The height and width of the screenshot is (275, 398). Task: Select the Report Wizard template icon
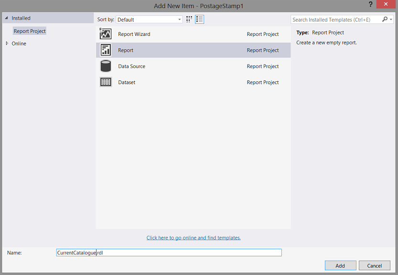[x=105, y=34]
